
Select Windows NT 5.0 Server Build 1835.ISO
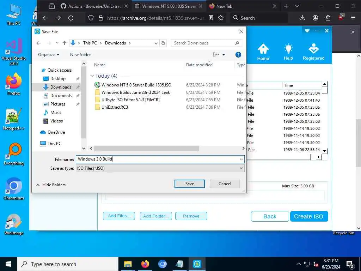click(136, 85)
